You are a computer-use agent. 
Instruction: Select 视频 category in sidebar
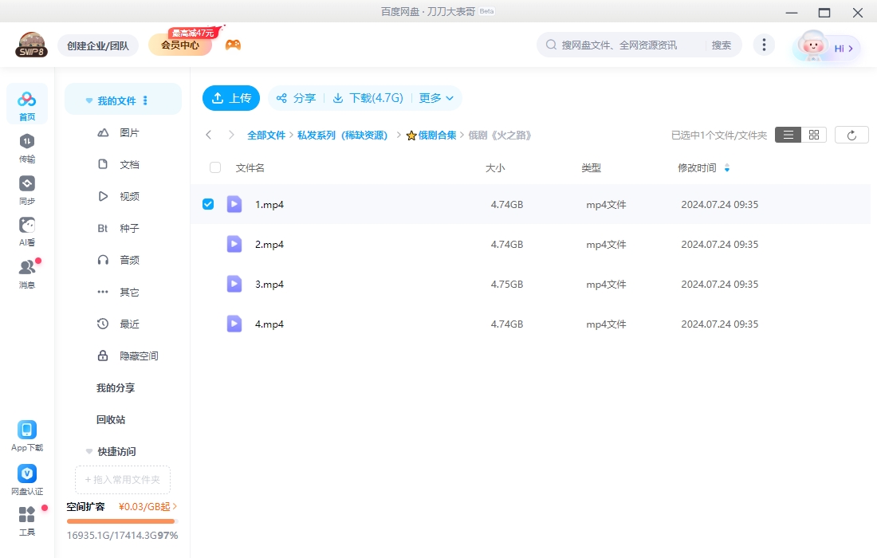(x=129, y=196)
